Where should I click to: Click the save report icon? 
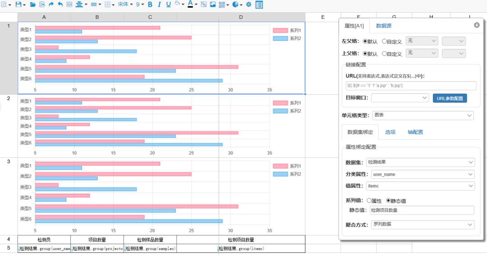pyautogui.click(x=18, y=5)
